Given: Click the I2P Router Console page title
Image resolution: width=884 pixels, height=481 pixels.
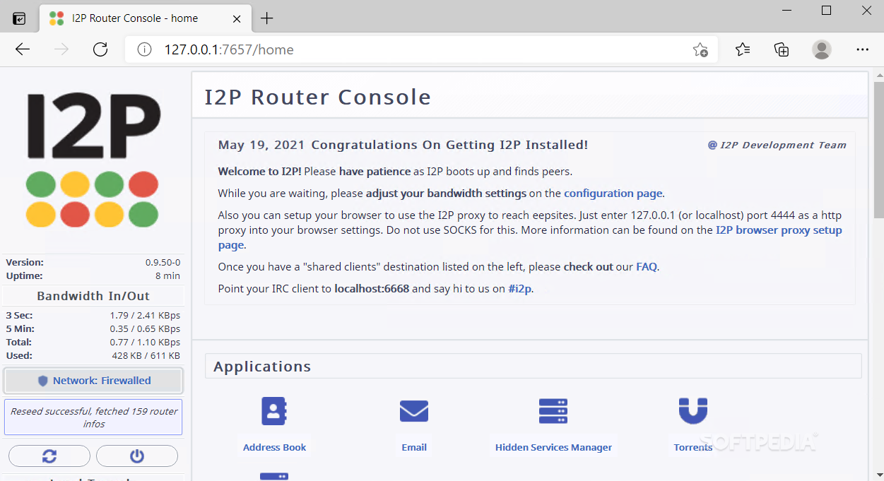Looking at the screenshot, I should (318, 97).
